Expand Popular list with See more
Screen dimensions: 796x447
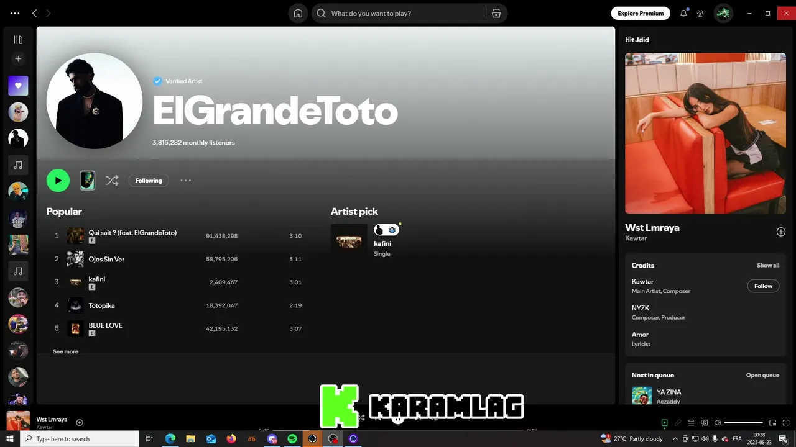click(65, 351)
